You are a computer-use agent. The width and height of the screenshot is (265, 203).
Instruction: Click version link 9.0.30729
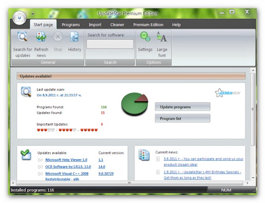[106, 174]
